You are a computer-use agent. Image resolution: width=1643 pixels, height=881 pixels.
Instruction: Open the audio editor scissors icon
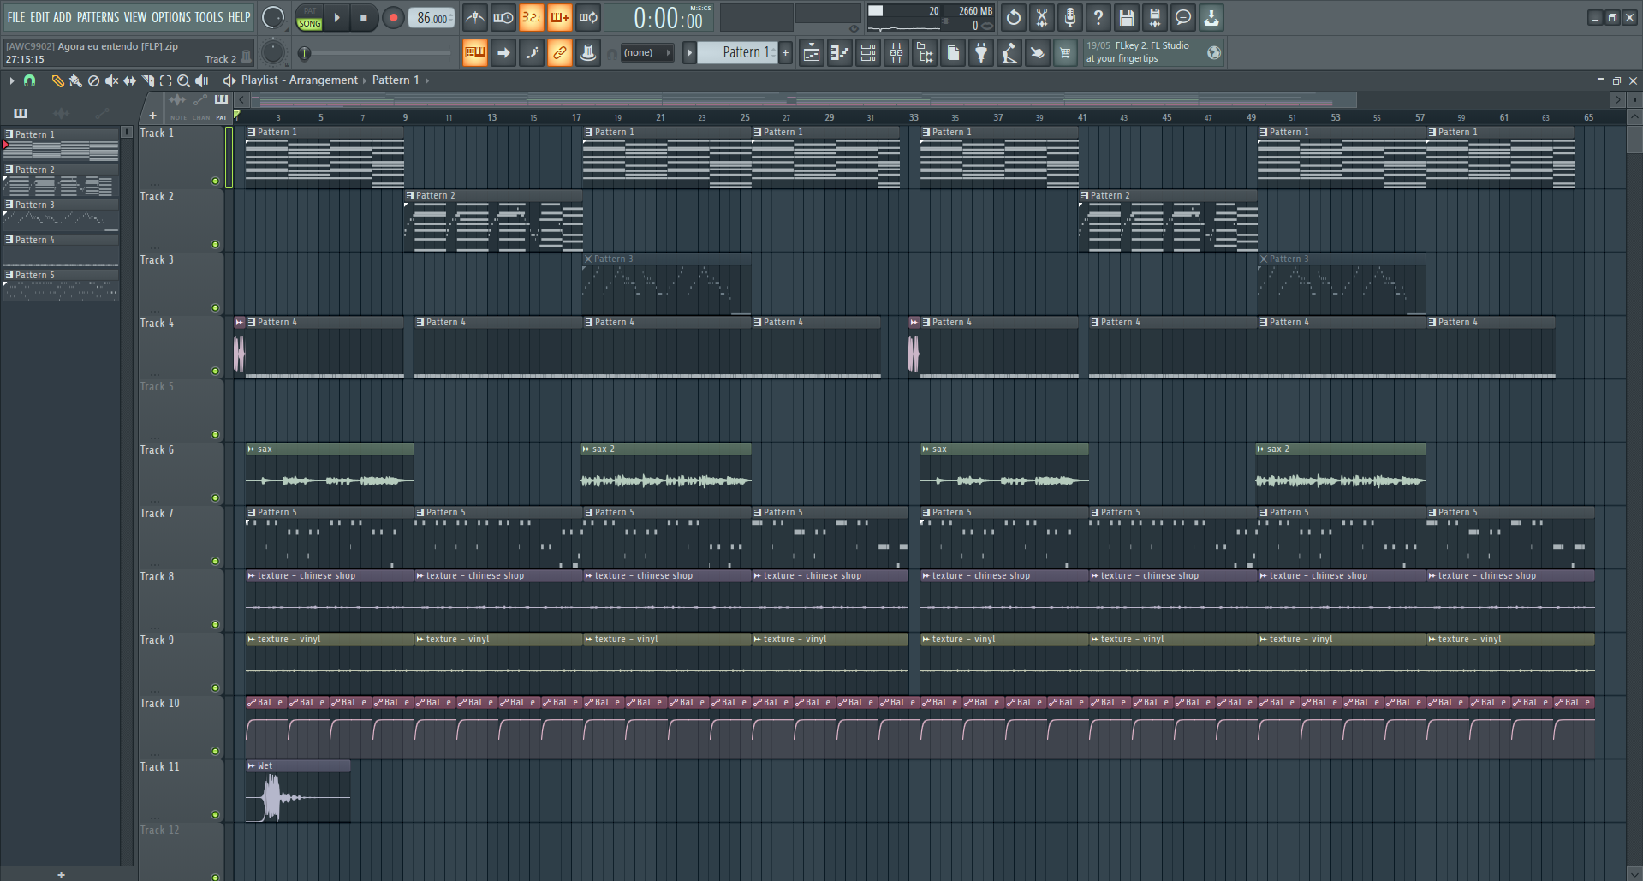click(x=1041, y=17)
